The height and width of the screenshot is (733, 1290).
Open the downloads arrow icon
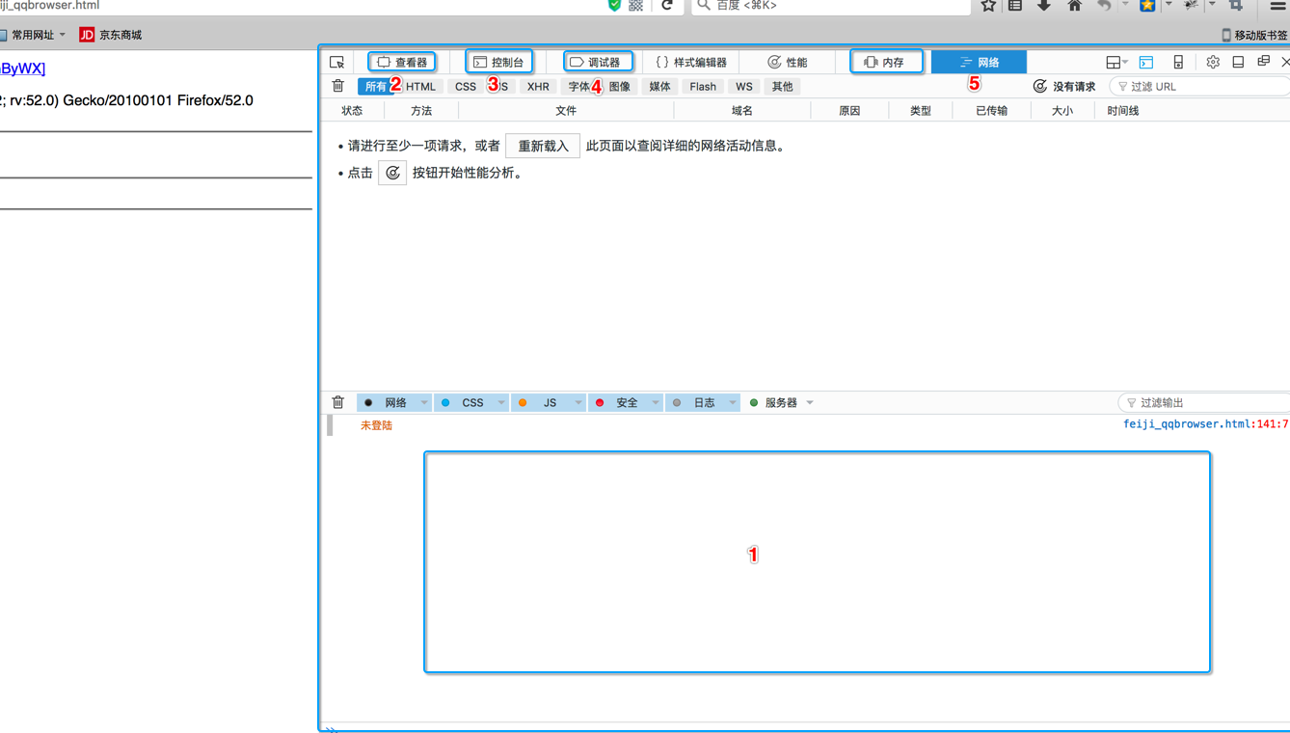(1044, 6)
